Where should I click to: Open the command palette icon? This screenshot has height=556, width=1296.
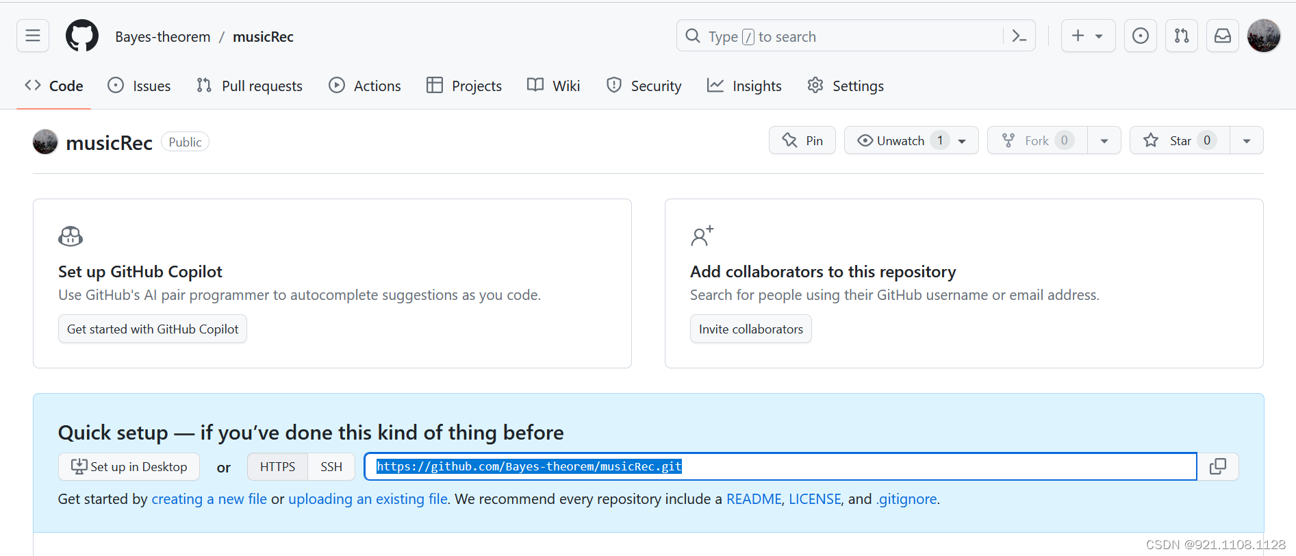(1019, 36)
